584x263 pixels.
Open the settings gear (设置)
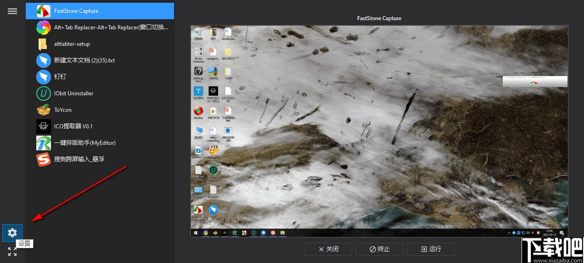[12, 233]
